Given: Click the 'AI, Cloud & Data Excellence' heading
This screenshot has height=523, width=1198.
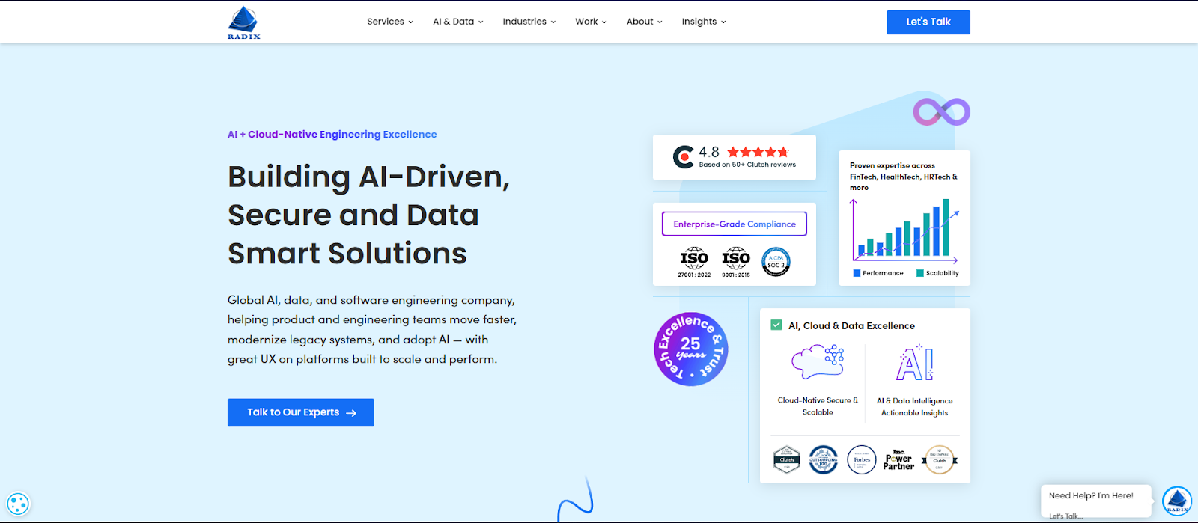Looking at the screenshot, I should 851,325.
